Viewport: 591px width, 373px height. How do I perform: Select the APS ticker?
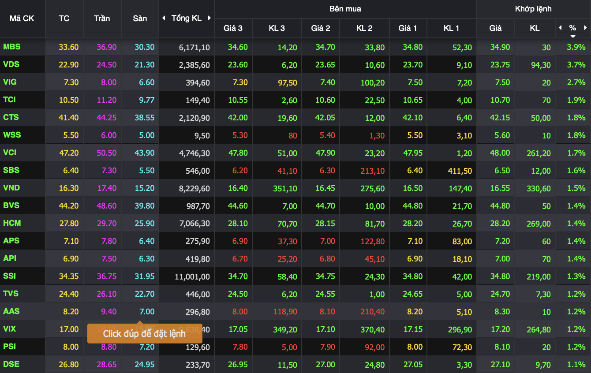tap(11, 241)
